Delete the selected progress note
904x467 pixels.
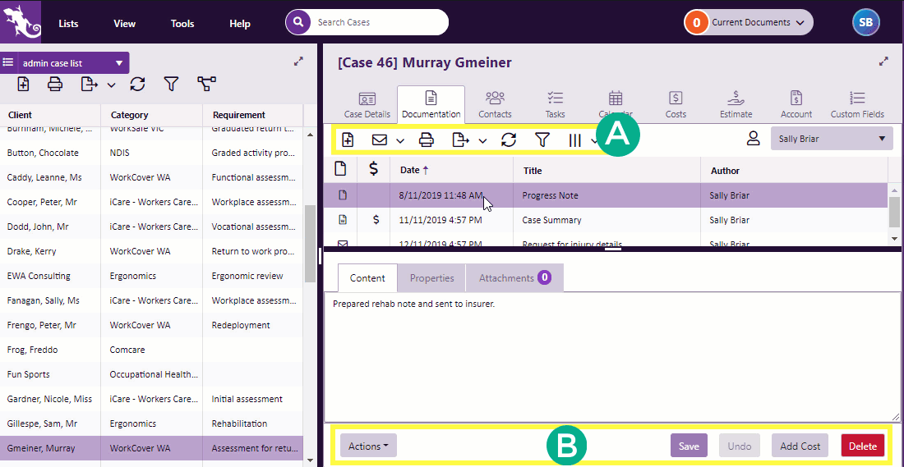862,446
